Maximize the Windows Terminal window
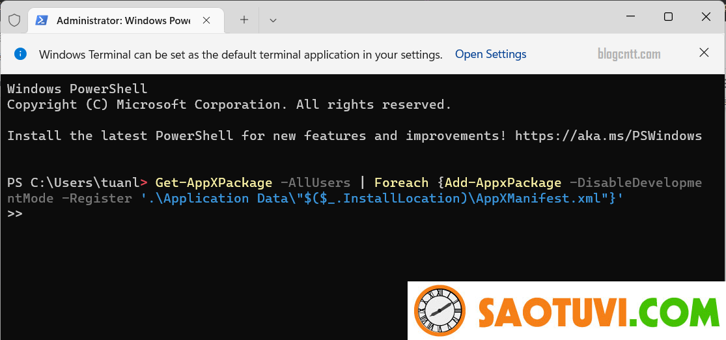Image resolution: width=726 pixels, height=340 pixels. click(x=668, y=17)
